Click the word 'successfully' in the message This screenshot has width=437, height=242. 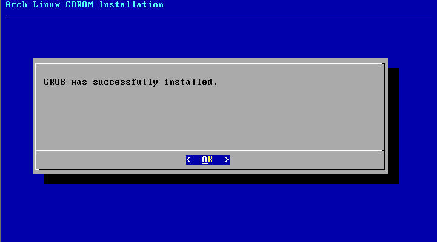[x=125, y=82]
